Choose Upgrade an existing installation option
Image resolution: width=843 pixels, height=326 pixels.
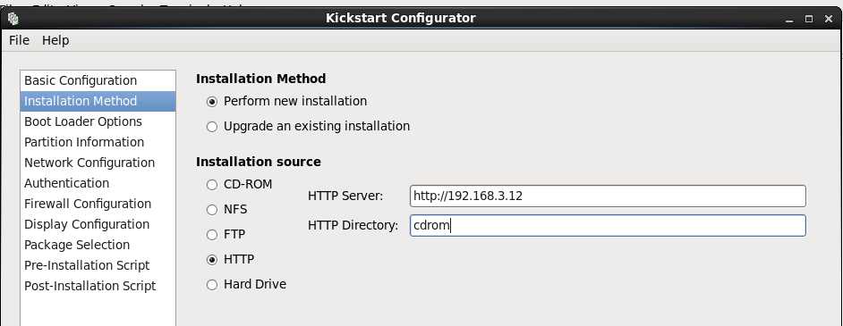(x=308, y=127)
